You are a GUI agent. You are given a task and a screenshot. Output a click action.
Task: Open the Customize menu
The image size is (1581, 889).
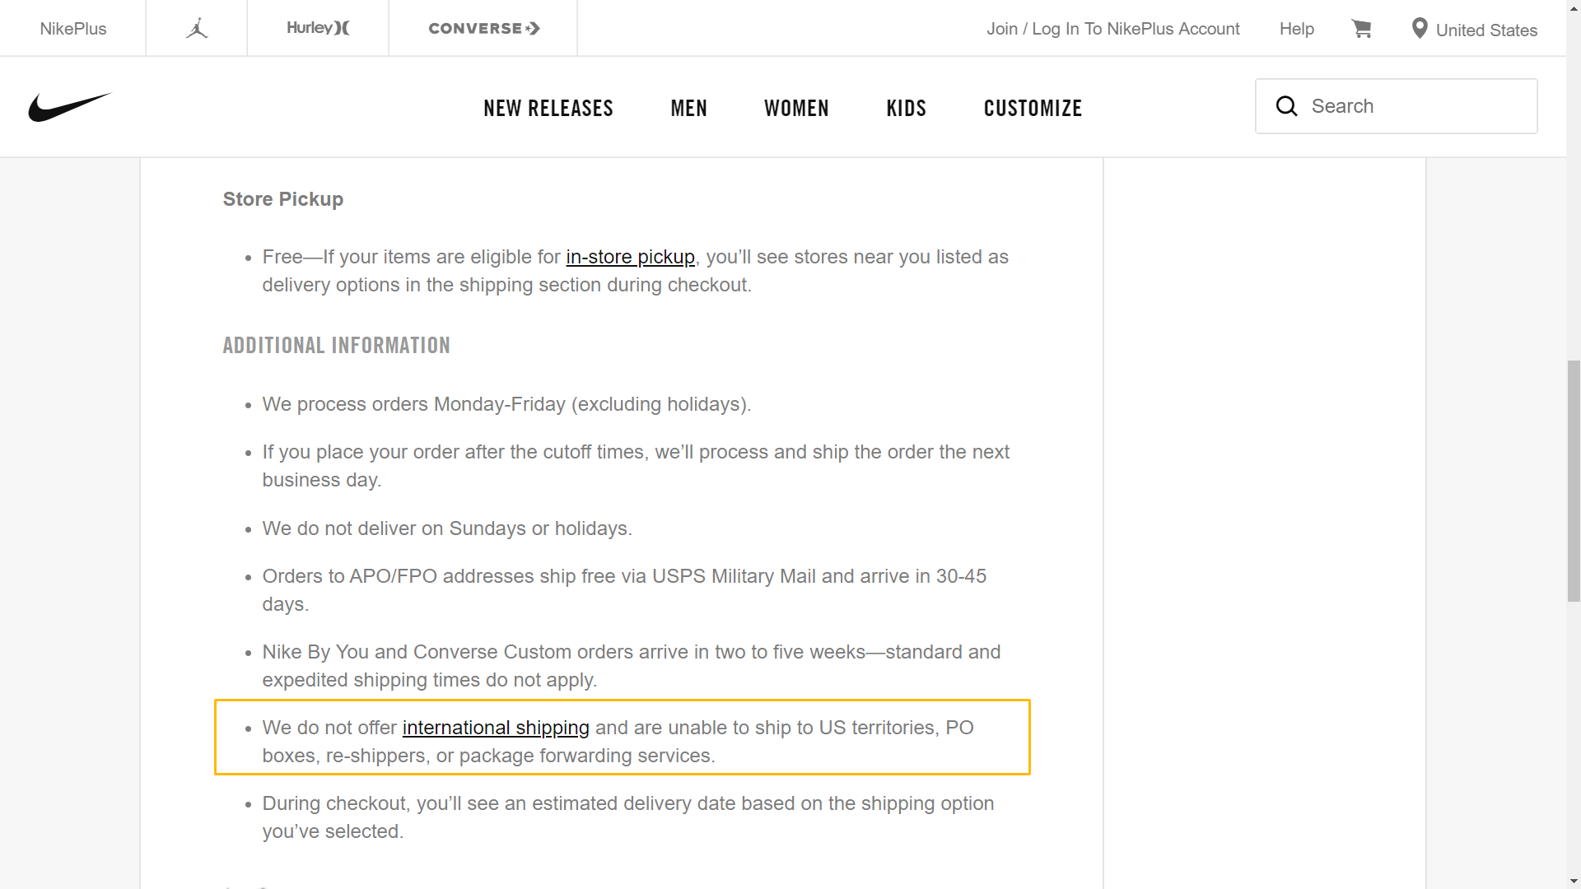(x=1033, y=108)
